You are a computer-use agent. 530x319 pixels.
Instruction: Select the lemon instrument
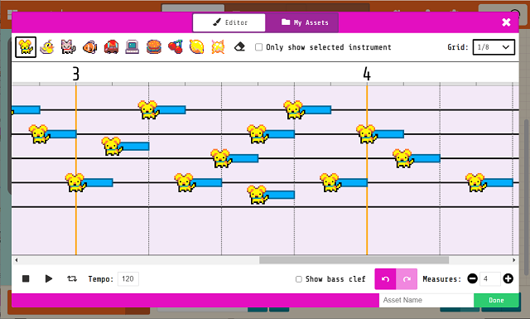click(x=197, y=47)
